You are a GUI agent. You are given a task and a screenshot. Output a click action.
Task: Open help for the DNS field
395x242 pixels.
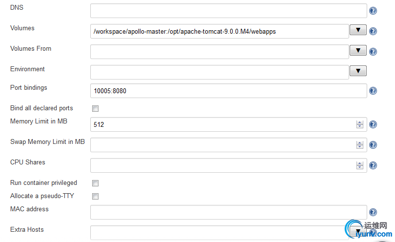pyautogui.click(x=373, y=11)
